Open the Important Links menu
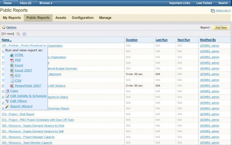This screenshot has height=145, width=232. (180, 3)
